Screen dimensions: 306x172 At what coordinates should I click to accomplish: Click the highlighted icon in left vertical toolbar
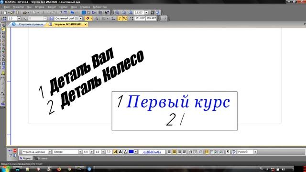(x=3, y=29)
